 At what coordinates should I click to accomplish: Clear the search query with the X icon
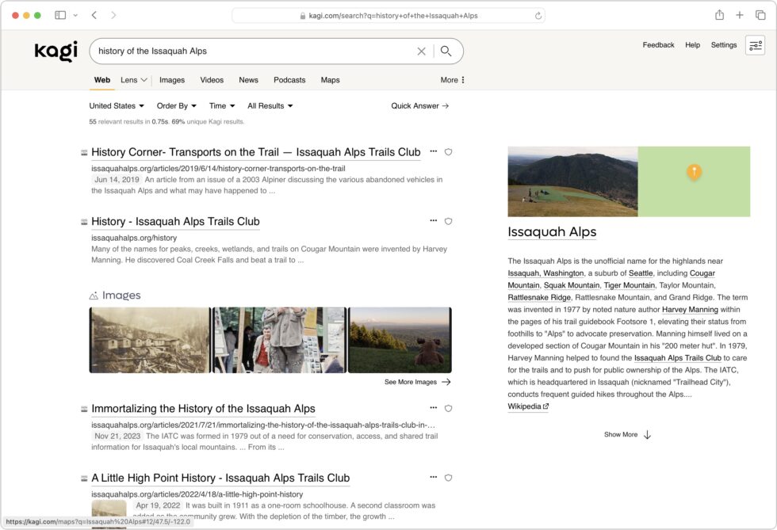point(421,51)
